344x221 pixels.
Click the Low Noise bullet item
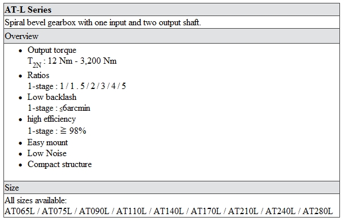click(x=47, y=153)
